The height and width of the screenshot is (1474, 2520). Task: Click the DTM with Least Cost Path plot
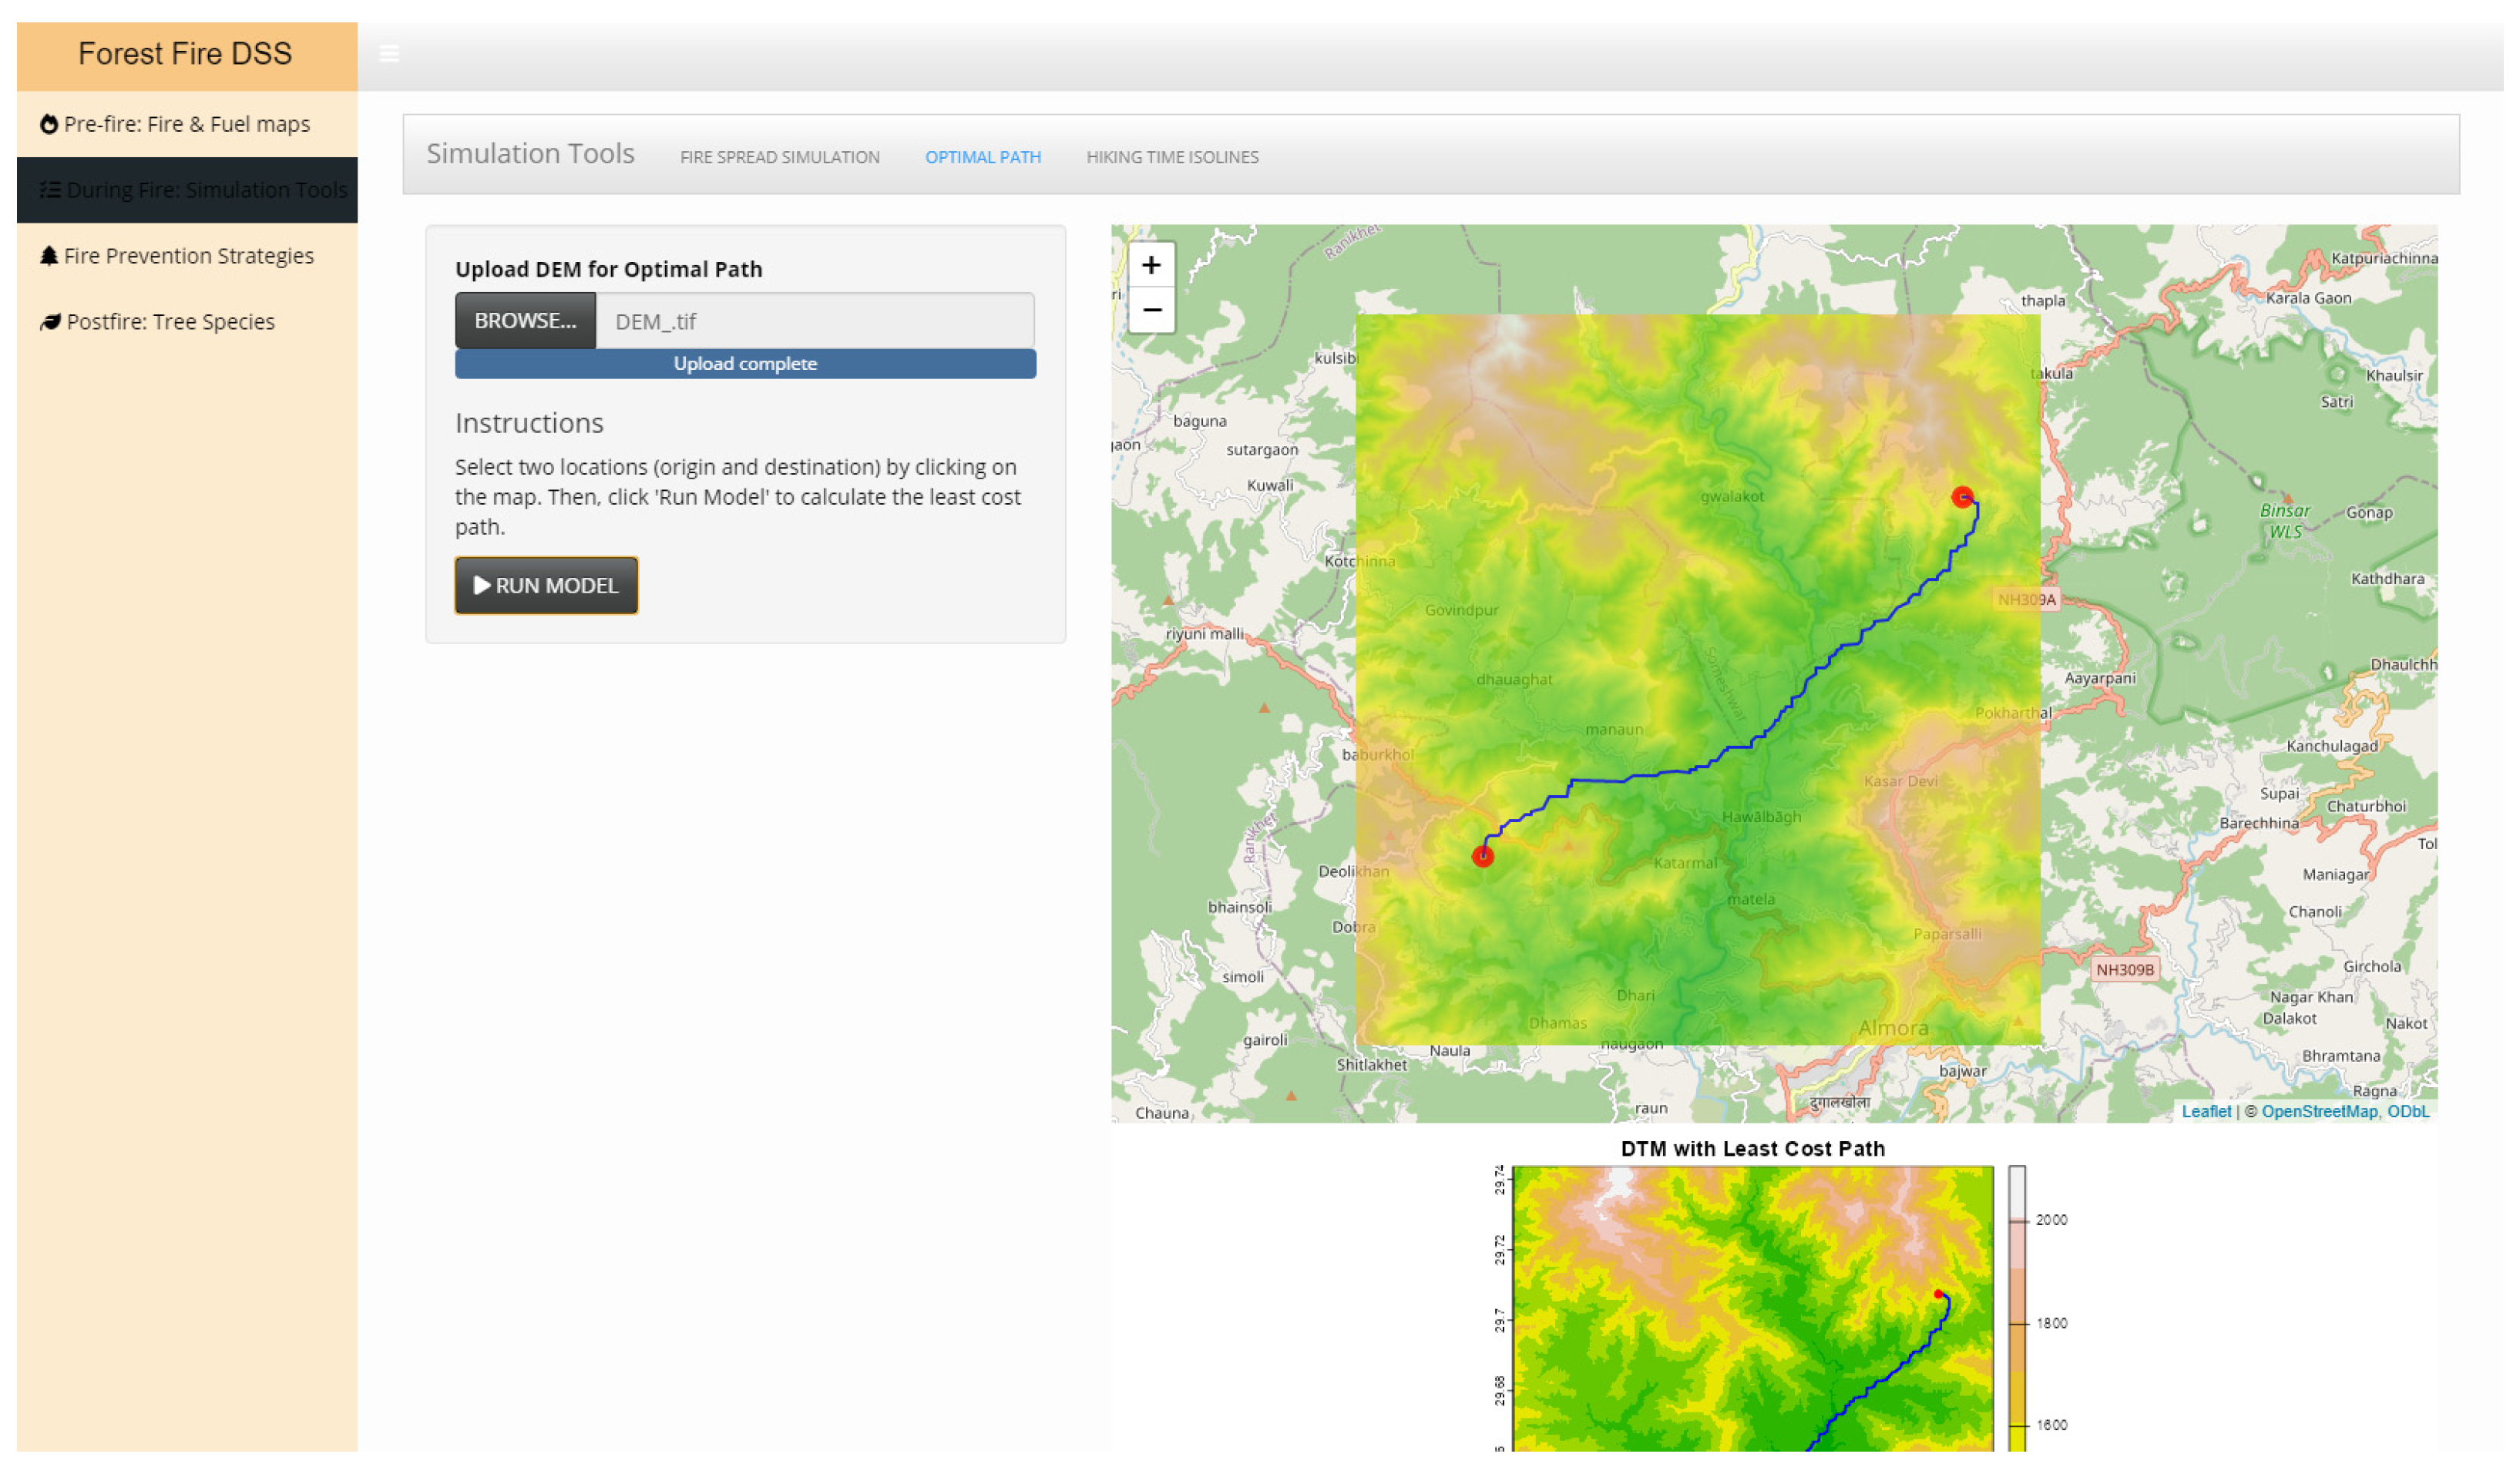point(1754,1310)
